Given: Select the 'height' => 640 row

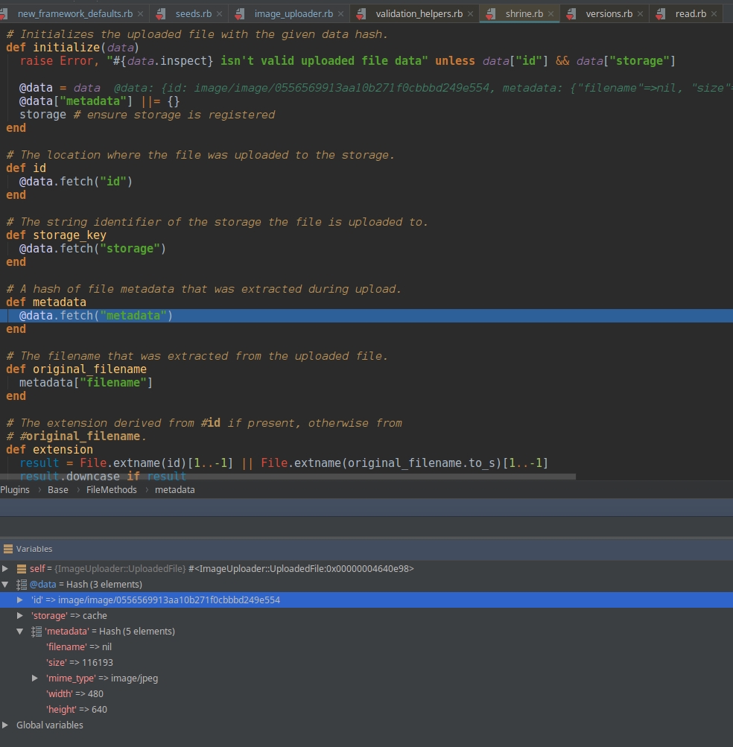Looking at the screenshot, I should [x=366, y=709].
